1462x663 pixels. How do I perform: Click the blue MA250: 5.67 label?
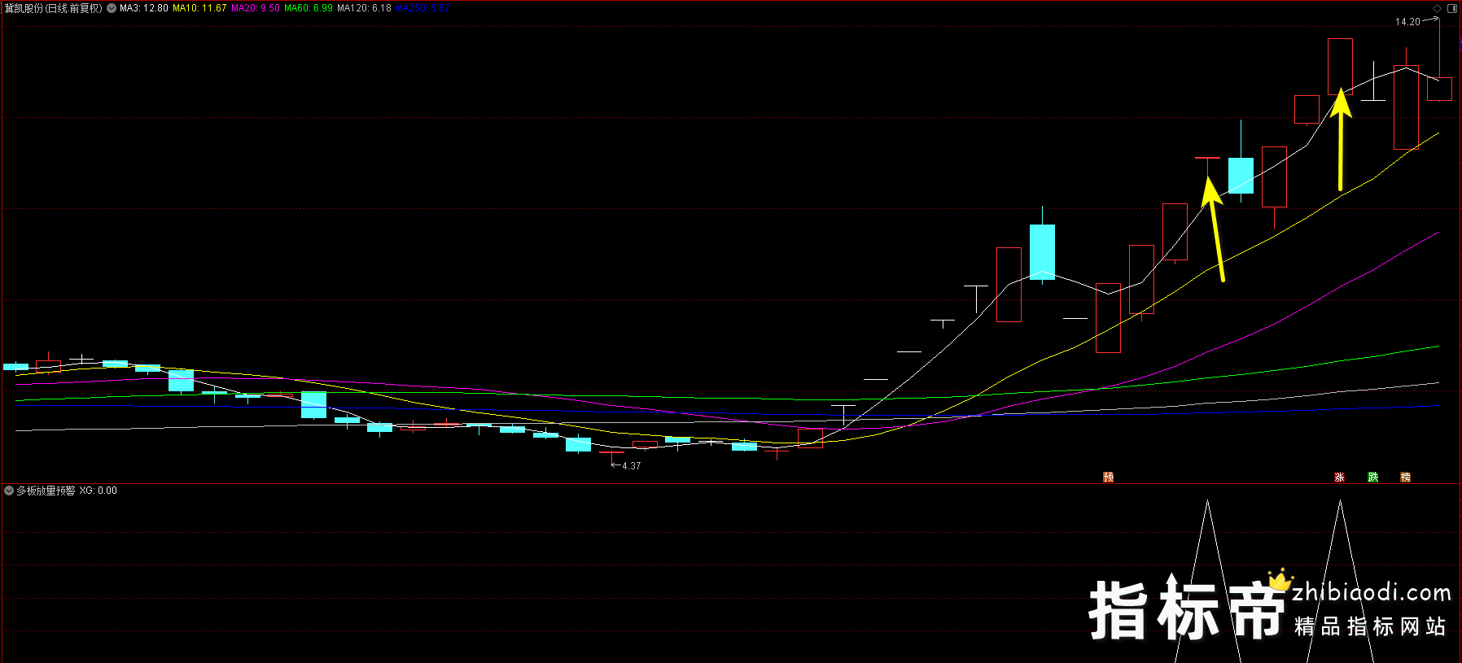[x=422, y=8]
